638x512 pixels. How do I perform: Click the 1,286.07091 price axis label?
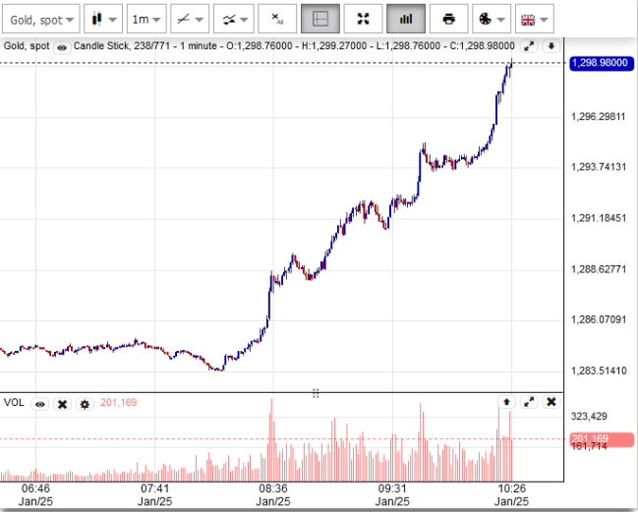(599, 319)
